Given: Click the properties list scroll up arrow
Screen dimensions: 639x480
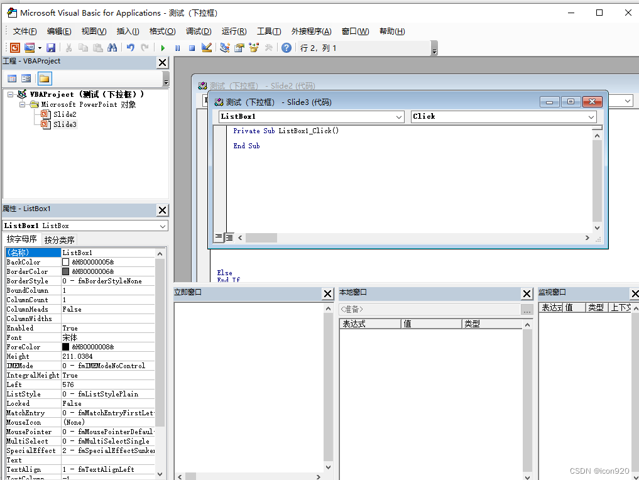Looking at the screenshot, I should (160, 253).
